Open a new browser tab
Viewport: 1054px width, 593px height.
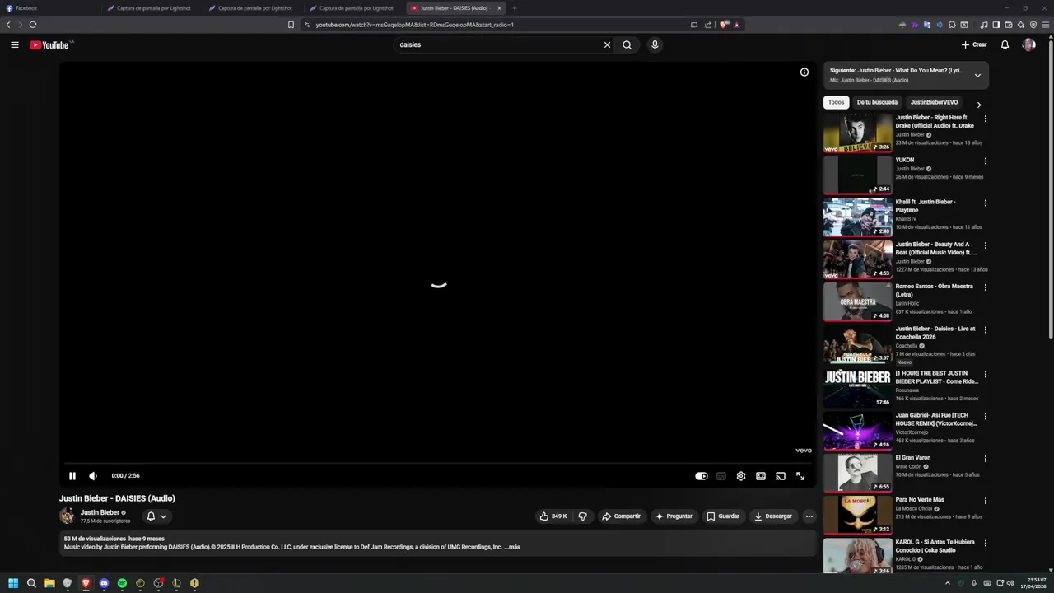tap(515, 8)
